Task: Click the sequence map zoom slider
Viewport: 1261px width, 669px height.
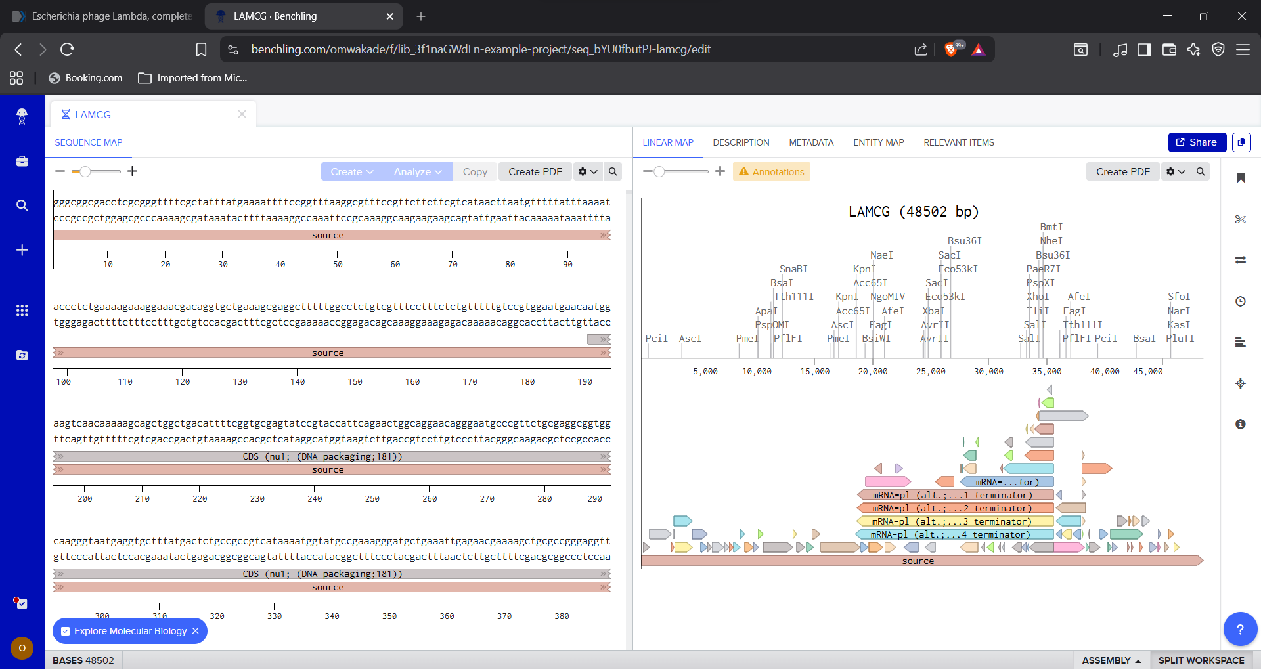Action: [85, 171]
